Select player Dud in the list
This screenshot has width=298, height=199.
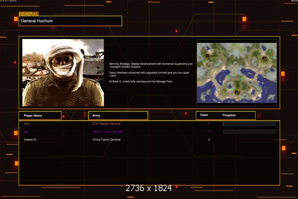pos(26,124)
